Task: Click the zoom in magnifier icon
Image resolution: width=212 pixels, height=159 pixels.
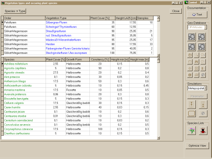Action: [203, 55]
